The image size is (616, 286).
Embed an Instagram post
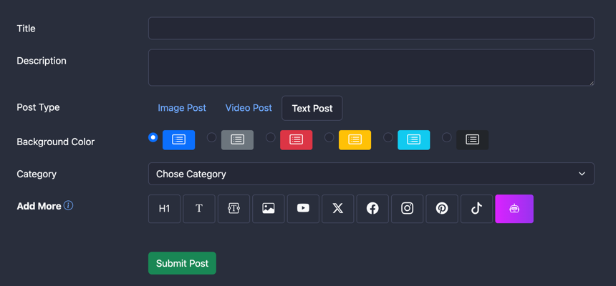coord(407,209)
